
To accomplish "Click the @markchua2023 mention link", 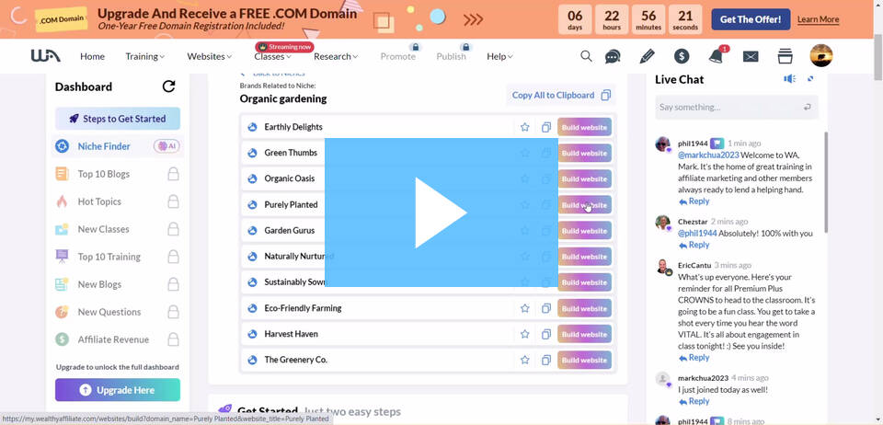I will point(708,155).
